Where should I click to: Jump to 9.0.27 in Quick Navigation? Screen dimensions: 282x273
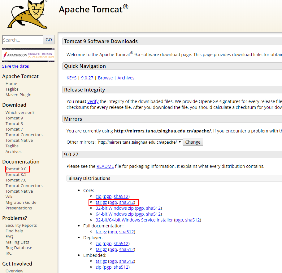point(87,78)
